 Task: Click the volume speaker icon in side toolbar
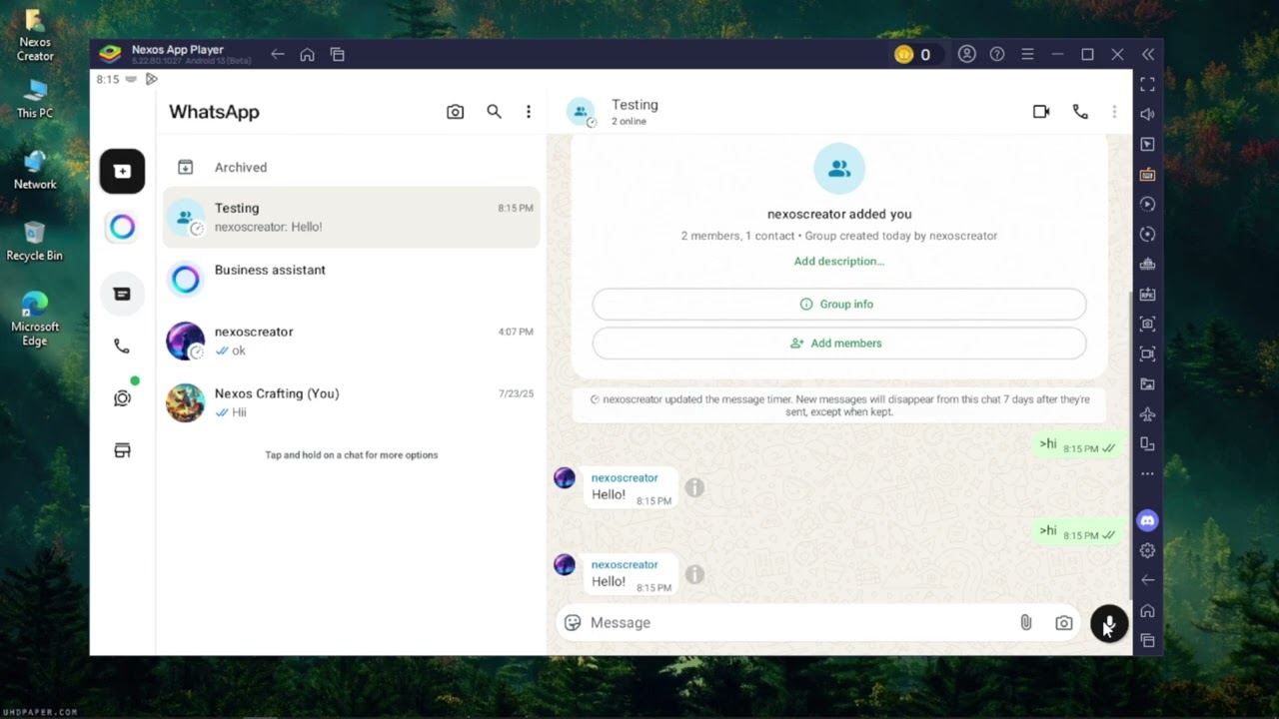(1147, 114)
